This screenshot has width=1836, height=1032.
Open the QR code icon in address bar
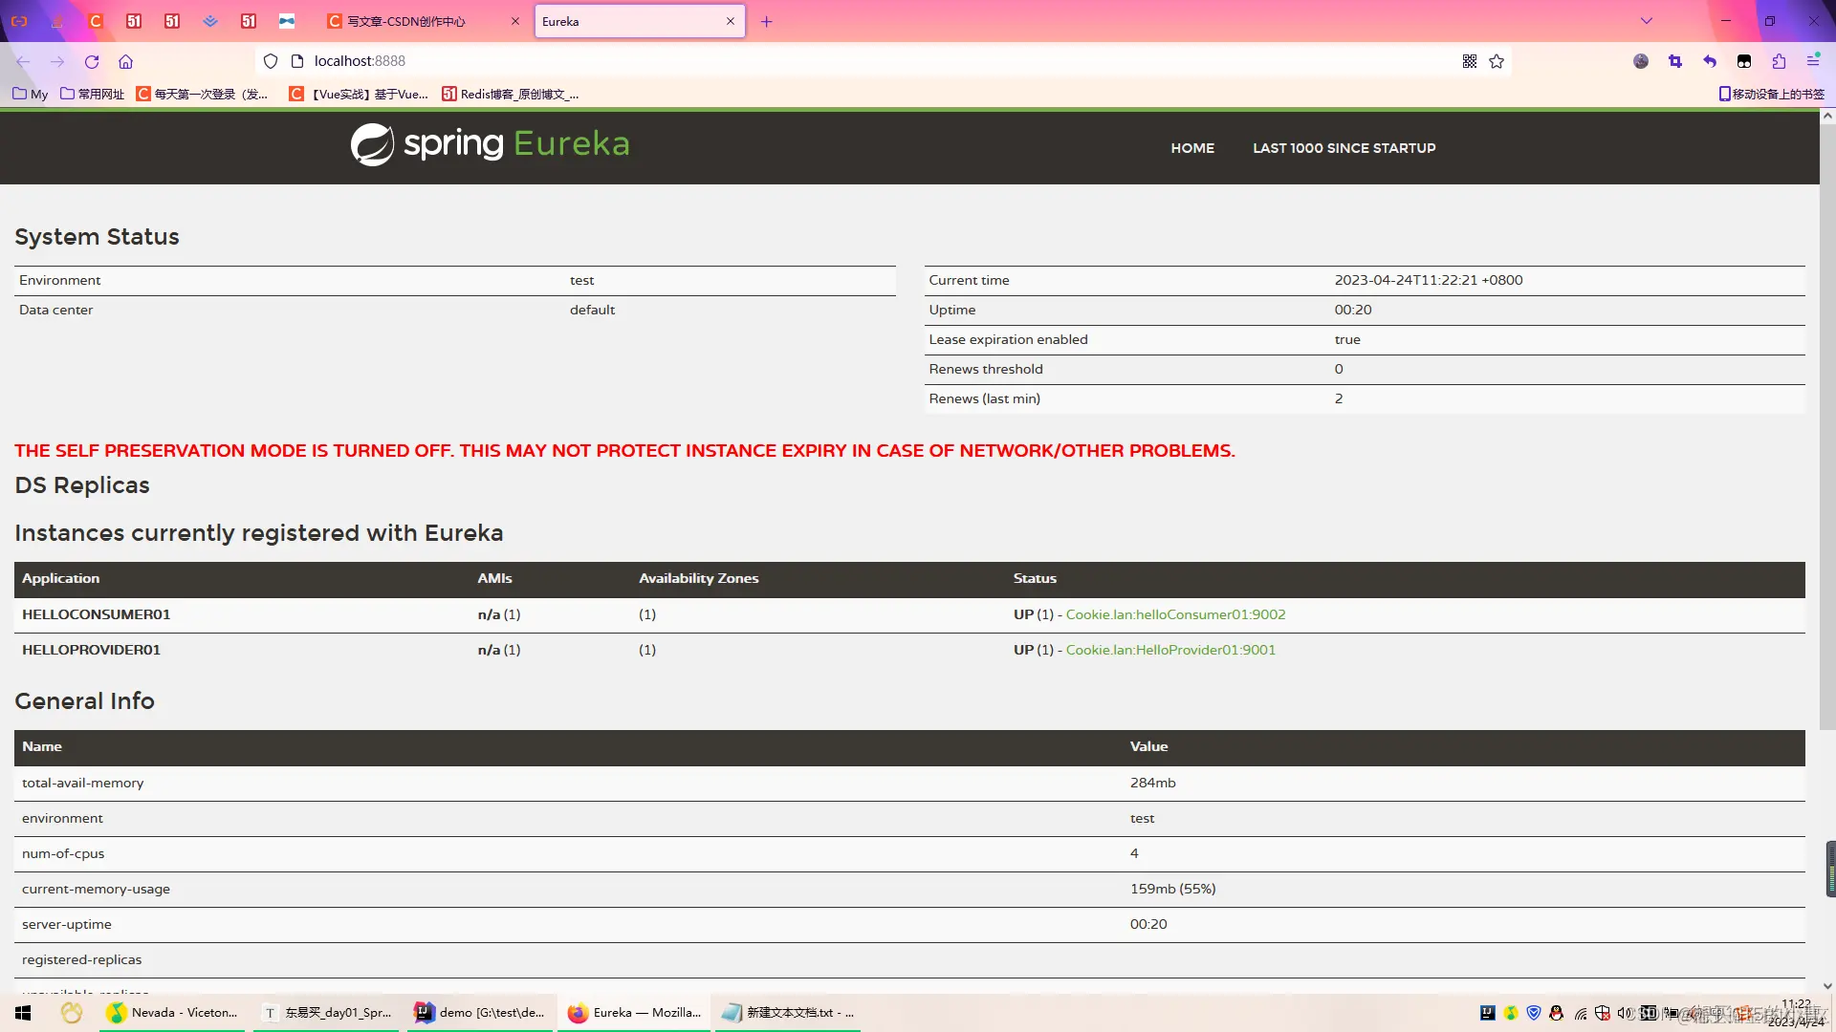pos(1470,61)
